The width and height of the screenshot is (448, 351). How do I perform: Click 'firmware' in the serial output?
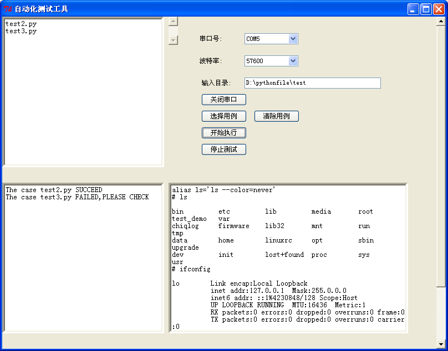click(x=234, y=226)
